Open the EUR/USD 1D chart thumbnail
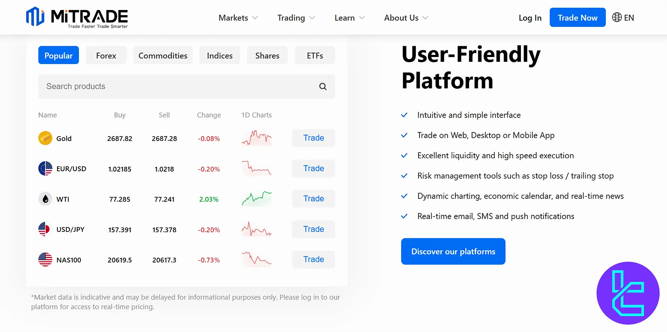The height and width of the screenshot is (332, 667). pyautogui.click(x=256, y=168)
